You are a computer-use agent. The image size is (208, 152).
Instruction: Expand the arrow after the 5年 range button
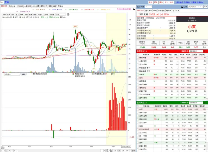click(130, 151)
